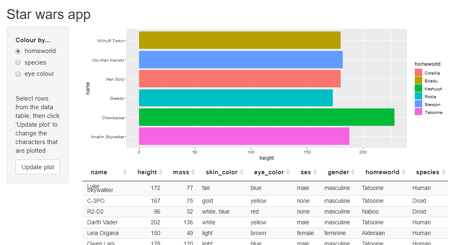Screen dimensions: 452x245
Task: Click Darth Vader's height value 202
Action: [155, 222]
